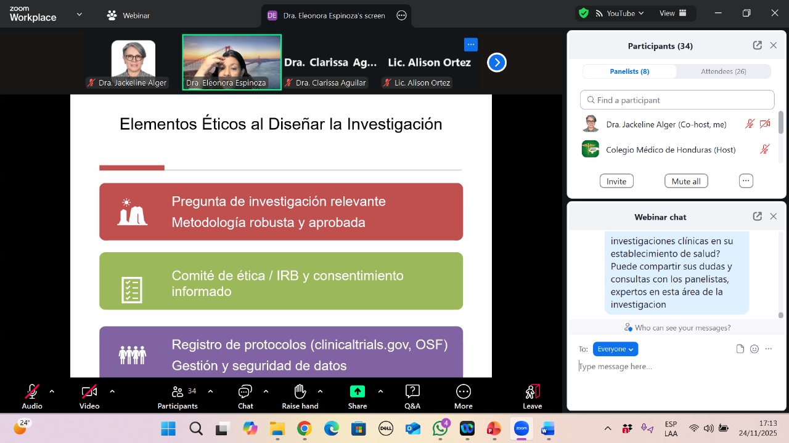Image resolution: width=789 pixels, height=443 pixels.
Task: Open the emoji picker in chat
Action: click(x=754, y=349)
